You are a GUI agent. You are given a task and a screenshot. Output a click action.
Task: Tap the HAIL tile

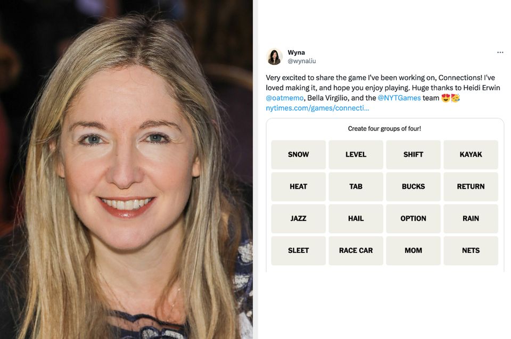[356, 218]
